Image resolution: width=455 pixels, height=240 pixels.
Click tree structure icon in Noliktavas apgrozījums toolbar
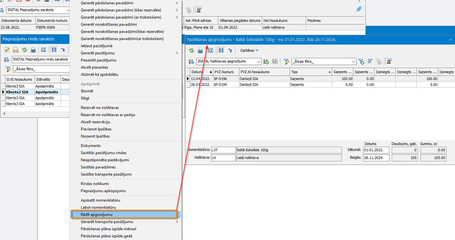click(x=230, y=50)
